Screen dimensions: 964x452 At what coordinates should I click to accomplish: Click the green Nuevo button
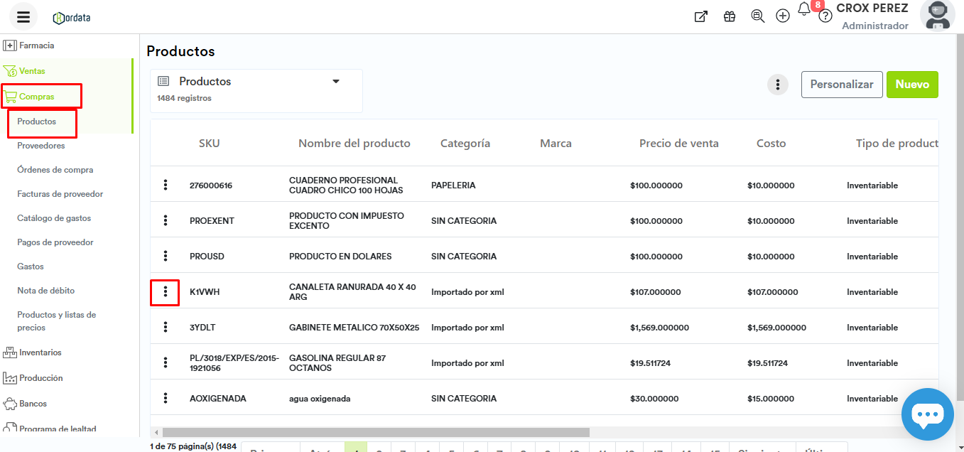click(912, 85)
